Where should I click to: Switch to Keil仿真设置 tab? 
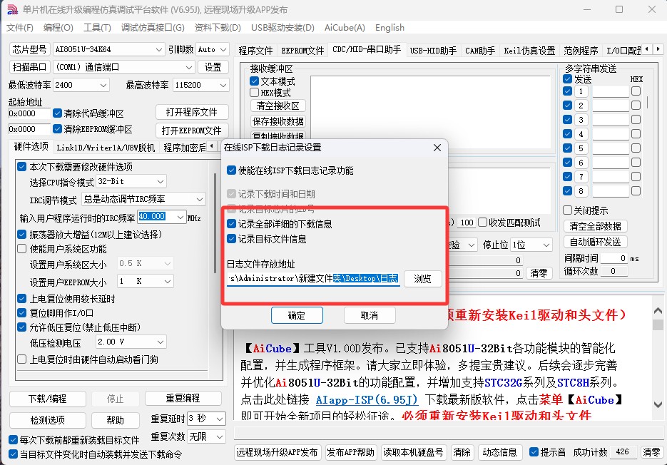point(529,51)
